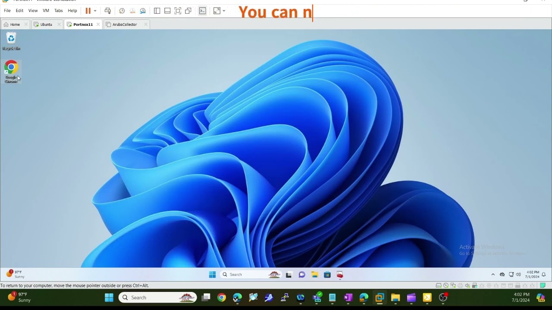This screenshot has width=552, height=310.
Task: Click the Send Ctrl+Alt+Del toolbar icon
Action: point(108,11)
